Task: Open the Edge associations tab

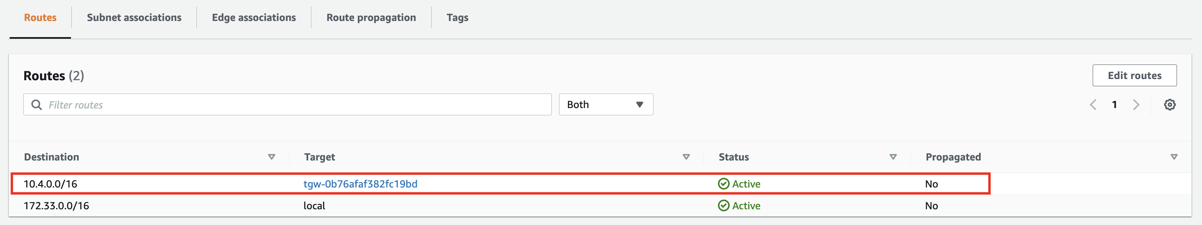Action: point(254,18)
